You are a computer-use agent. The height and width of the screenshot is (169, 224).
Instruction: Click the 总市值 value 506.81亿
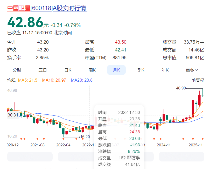coord(195,58)
